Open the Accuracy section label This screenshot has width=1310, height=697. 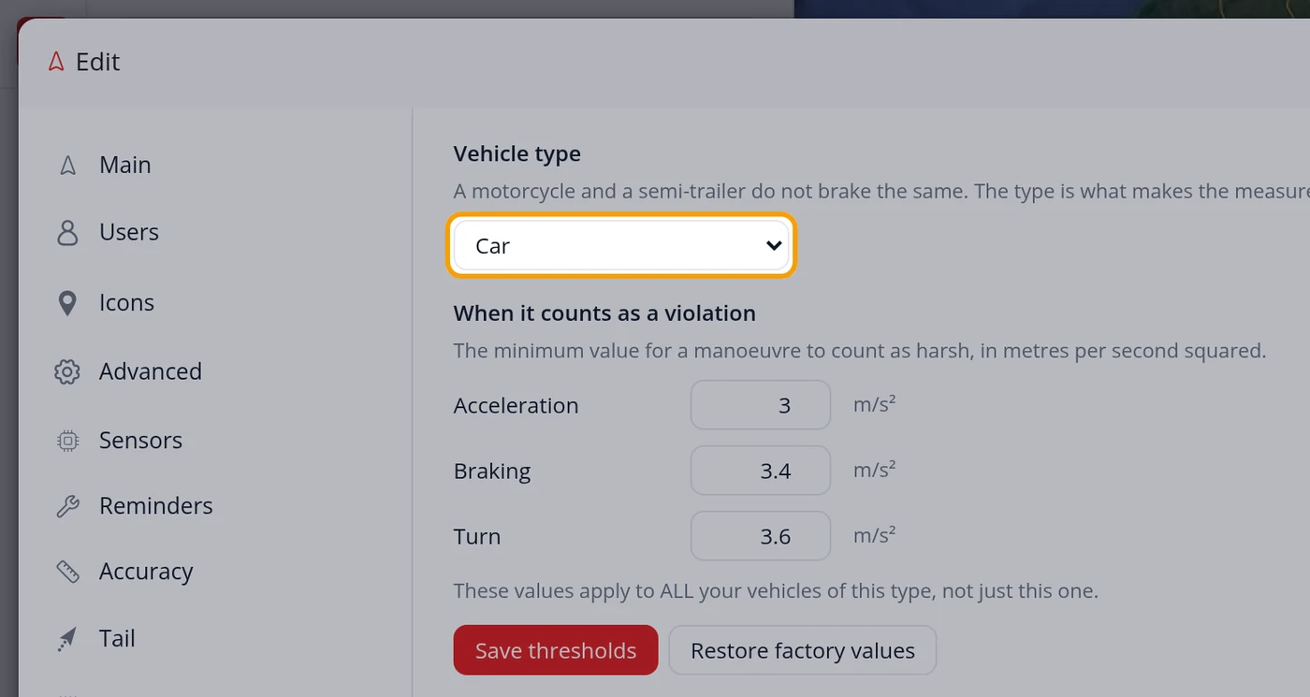pyautogui.click(x=146, y=572)
